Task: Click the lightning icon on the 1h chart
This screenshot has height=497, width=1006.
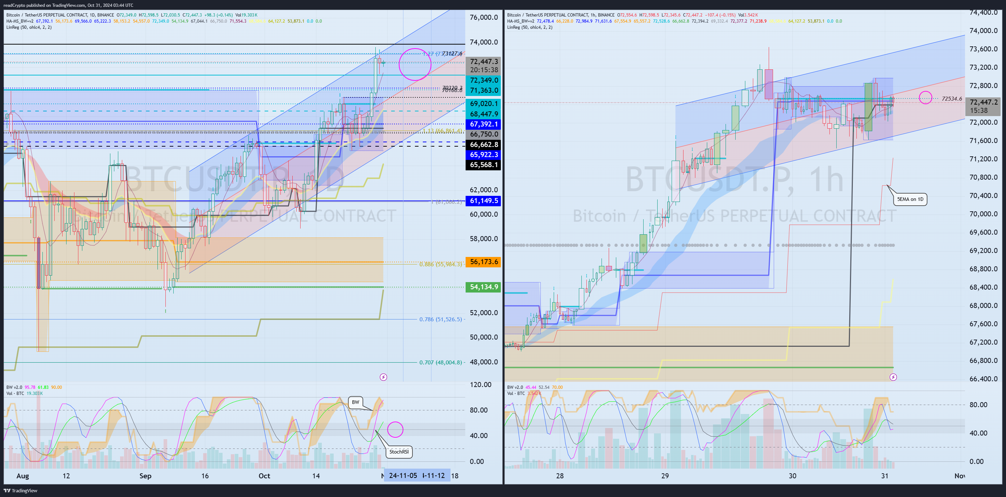Action: [893, 377]
